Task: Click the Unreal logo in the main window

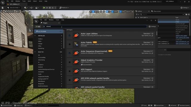Action: (x=3, y=2)
